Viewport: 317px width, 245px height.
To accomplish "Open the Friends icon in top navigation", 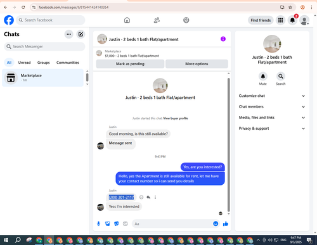I will (157, 20).
